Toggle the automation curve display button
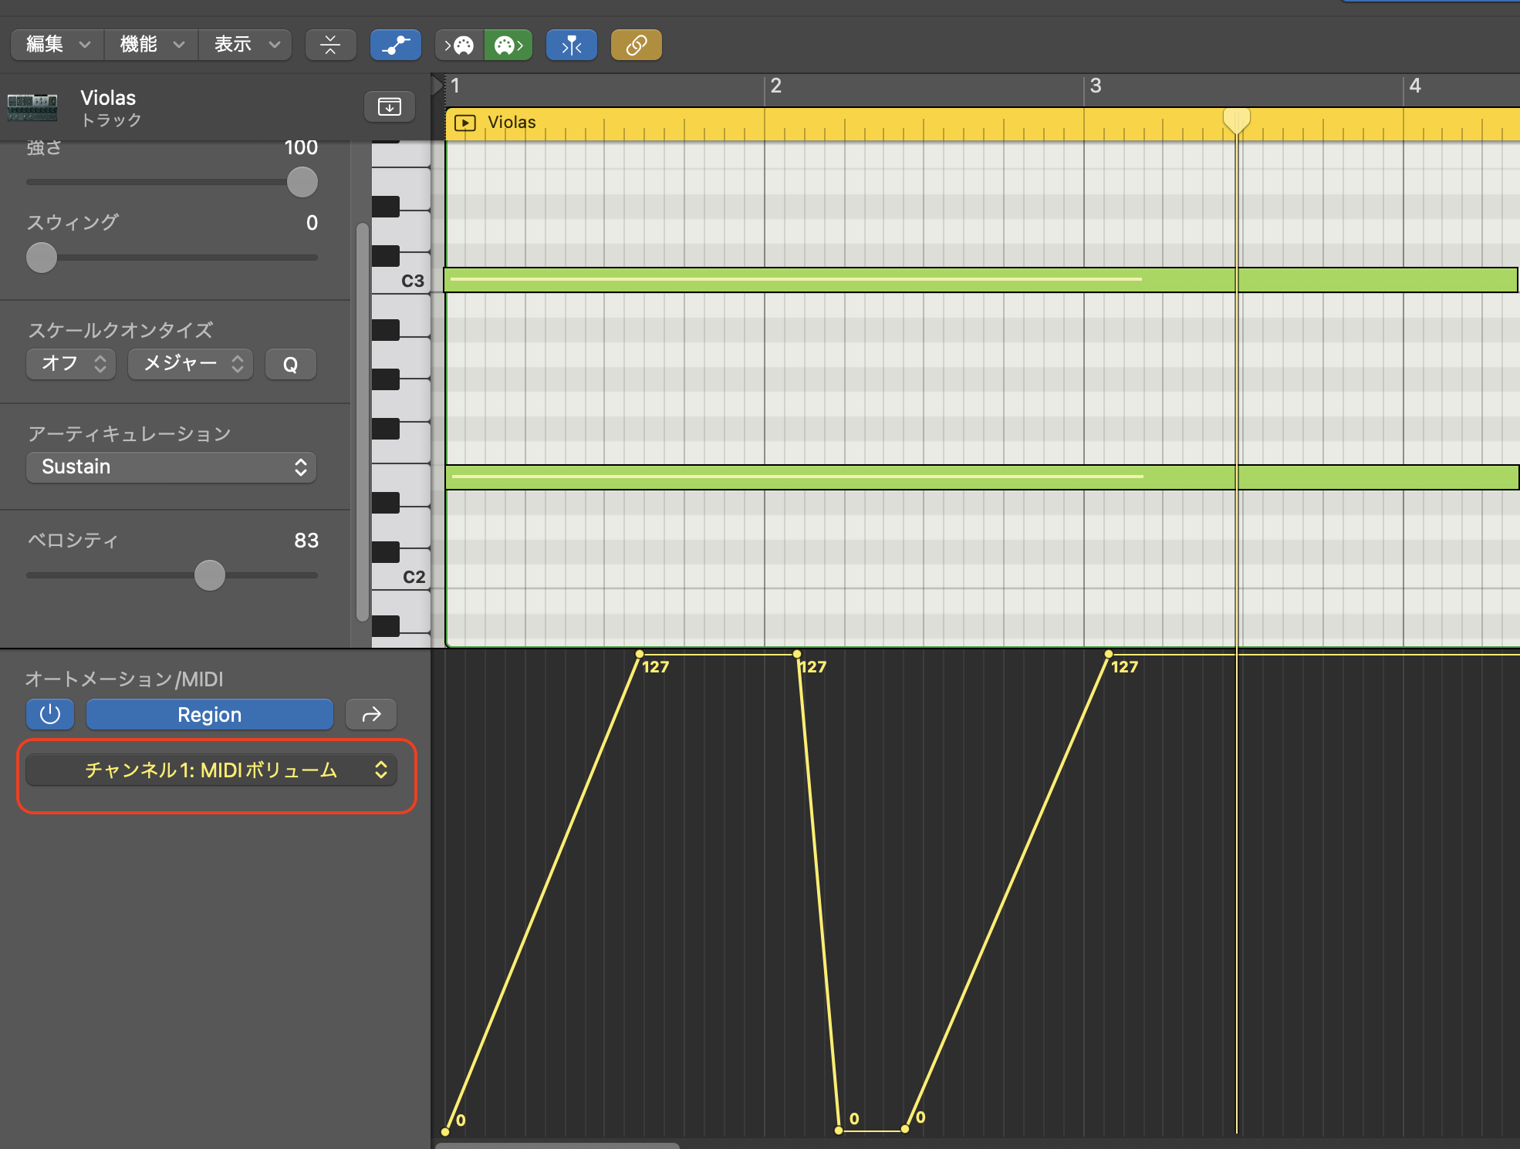The height and width of the screenshot is (1149, 1520). pyautogui.click(x=395, y=45)
